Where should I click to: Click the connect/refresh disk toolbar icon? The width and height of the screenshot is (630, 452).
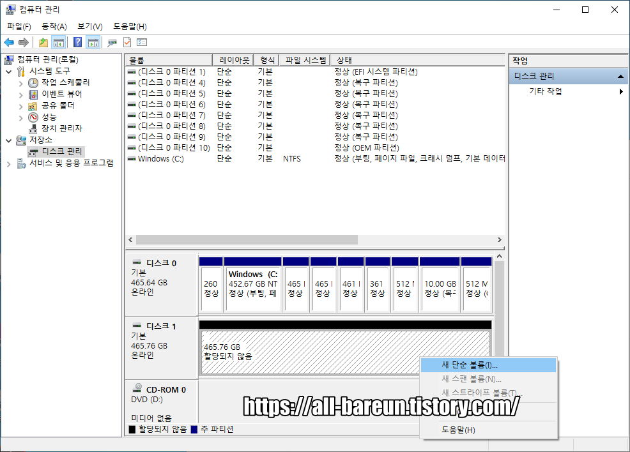coord(112,42)
